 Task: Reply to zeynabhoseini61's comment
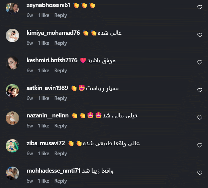pos(61,15)
